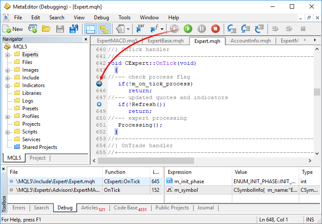
Task: Open the Tools menu
Action: [124, 18]
